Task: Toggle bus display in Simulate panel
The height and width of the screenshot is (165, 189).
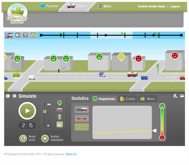Action: pos(60,110)
